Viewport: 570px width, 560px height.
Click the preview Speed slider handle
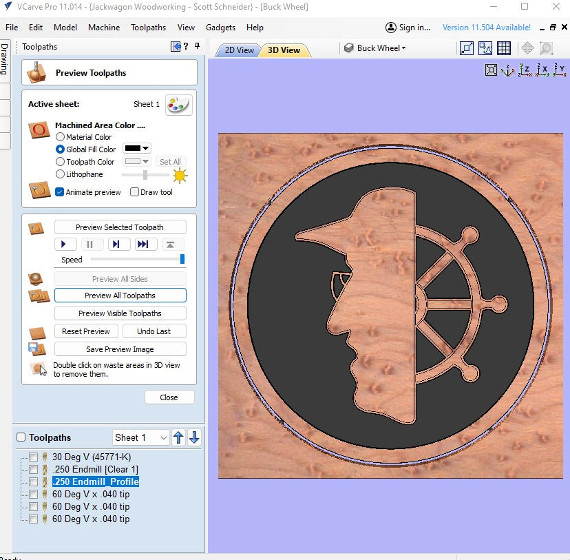coord(182,260)
